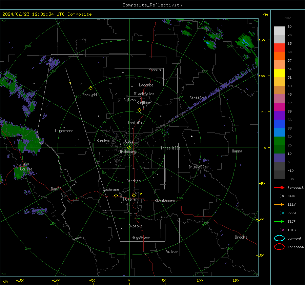Click the cyan 27ZW arrow icon
Image resolution: width=305 pixels, height=285 pixels.
click(279, 213)
